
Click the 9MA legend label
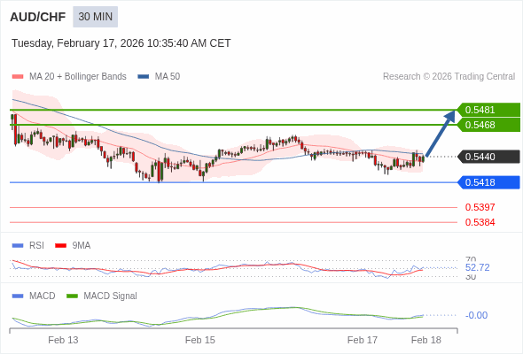pos(82,246)
